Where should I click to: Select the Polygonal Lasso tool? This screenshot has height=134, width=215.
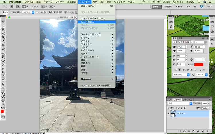3,29
